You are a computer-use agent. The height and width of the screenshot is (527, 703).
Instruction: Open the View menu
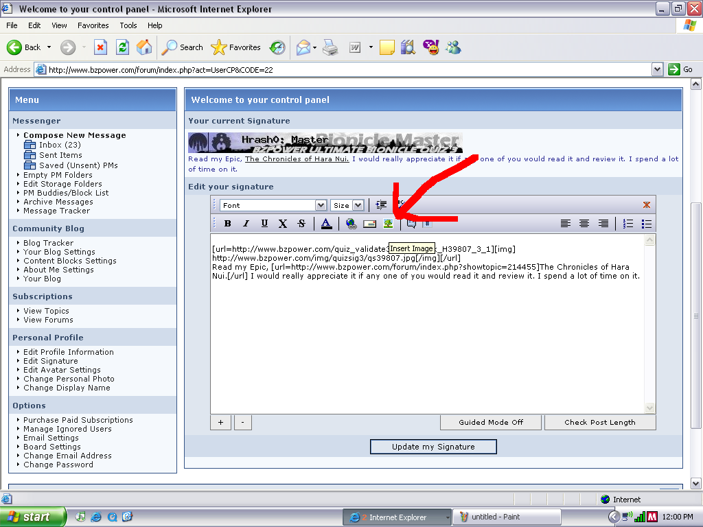coord(59,25)
